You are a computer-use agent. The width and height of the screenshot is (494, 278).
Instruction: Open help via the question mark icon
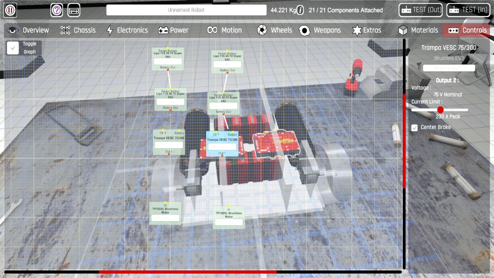[57, 10]
